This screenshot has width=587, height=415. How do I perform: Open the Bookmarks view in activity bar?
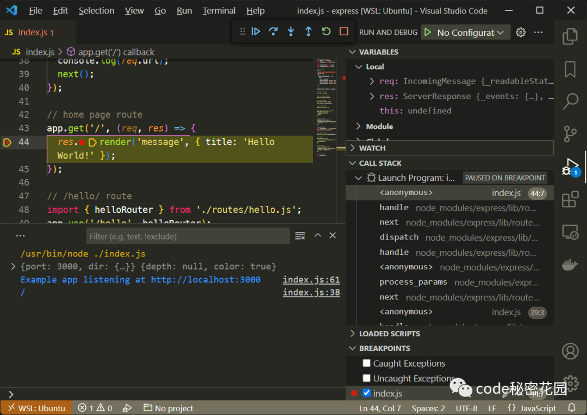tap(570, 69)
